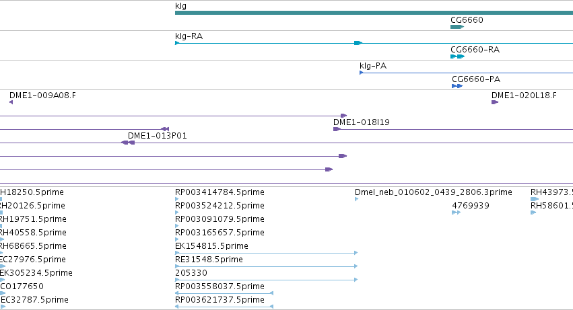Click the CG6660-RA transcript exon glyph
Image resolution: width=573 pixels, height=310 pixels.
point(457,56)
